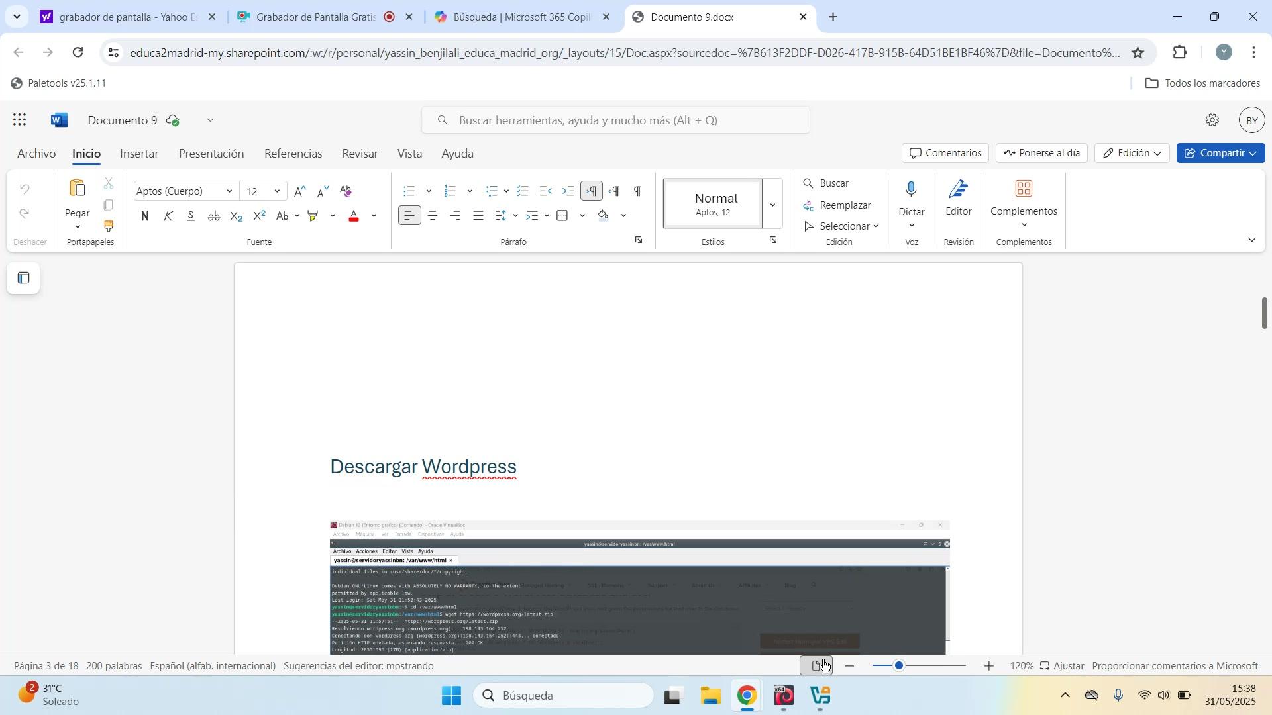The width and height of the screenshot is (1272, 715).
Task: Expand the styles gallery
Action: point(772,205)
